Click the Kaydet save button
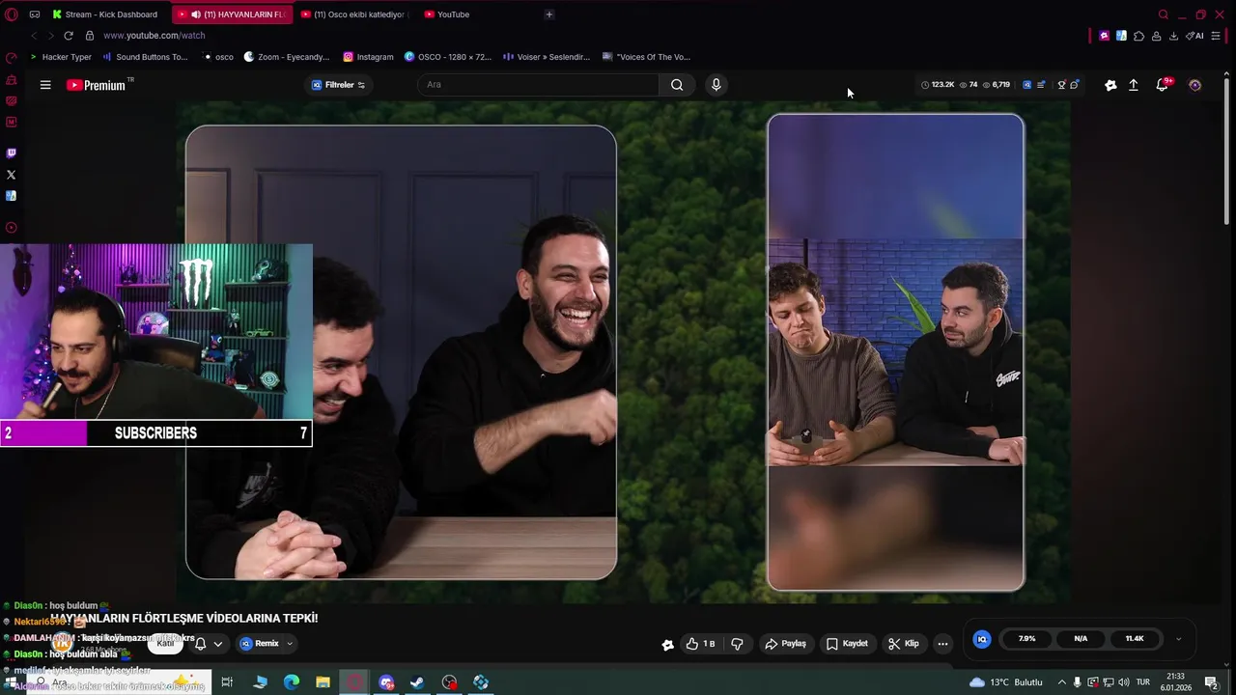The width and height of the screenshot is (1236, 695). tap(847, 644)
